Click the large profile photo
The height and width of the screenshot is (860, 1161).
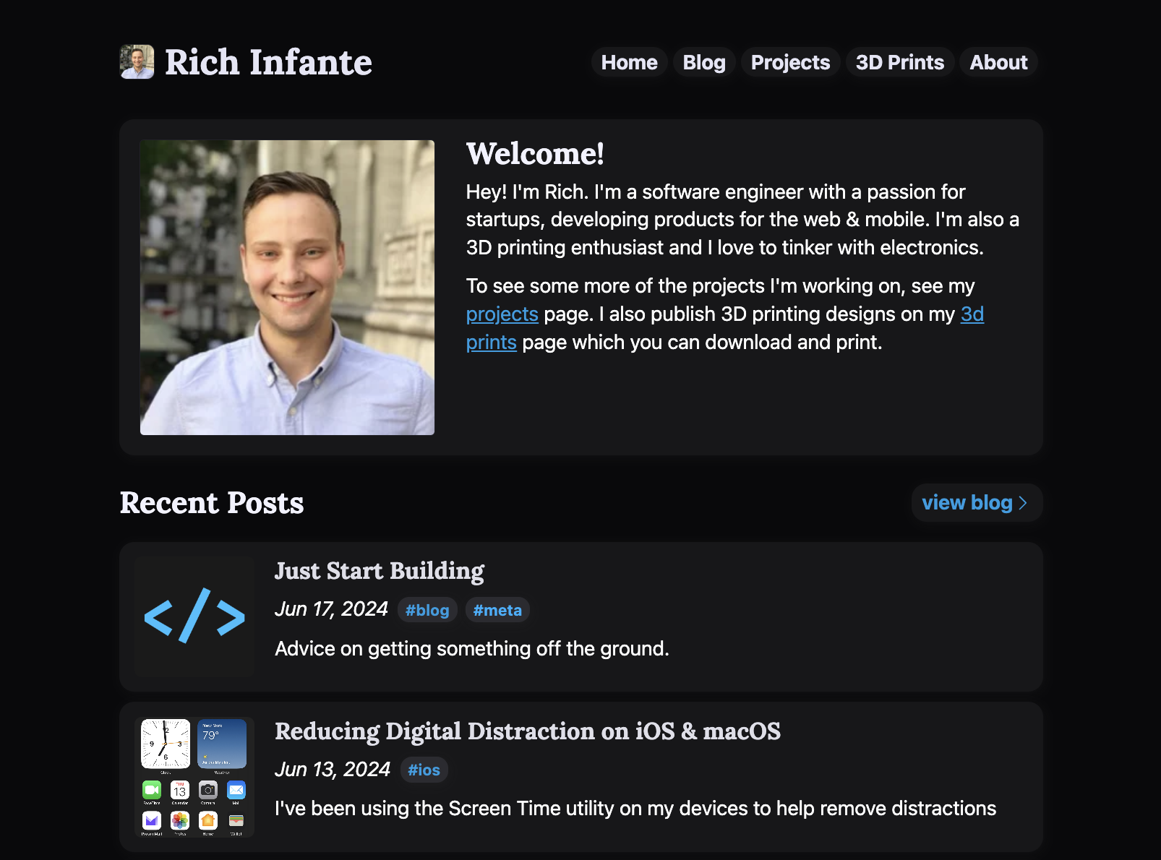click(287, 288)
